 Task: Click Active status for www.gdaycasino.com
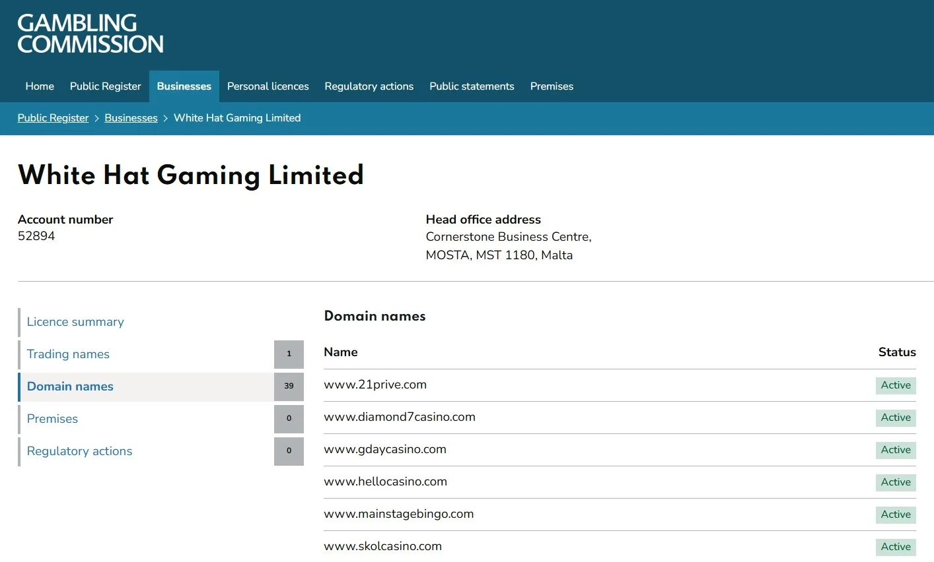pyautogui.click(x=896, y=450)
